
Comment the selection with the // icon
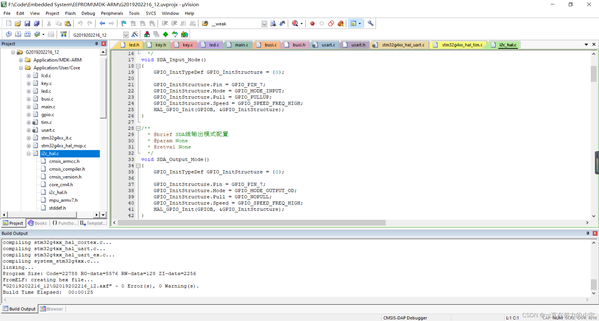click(183, 24)
